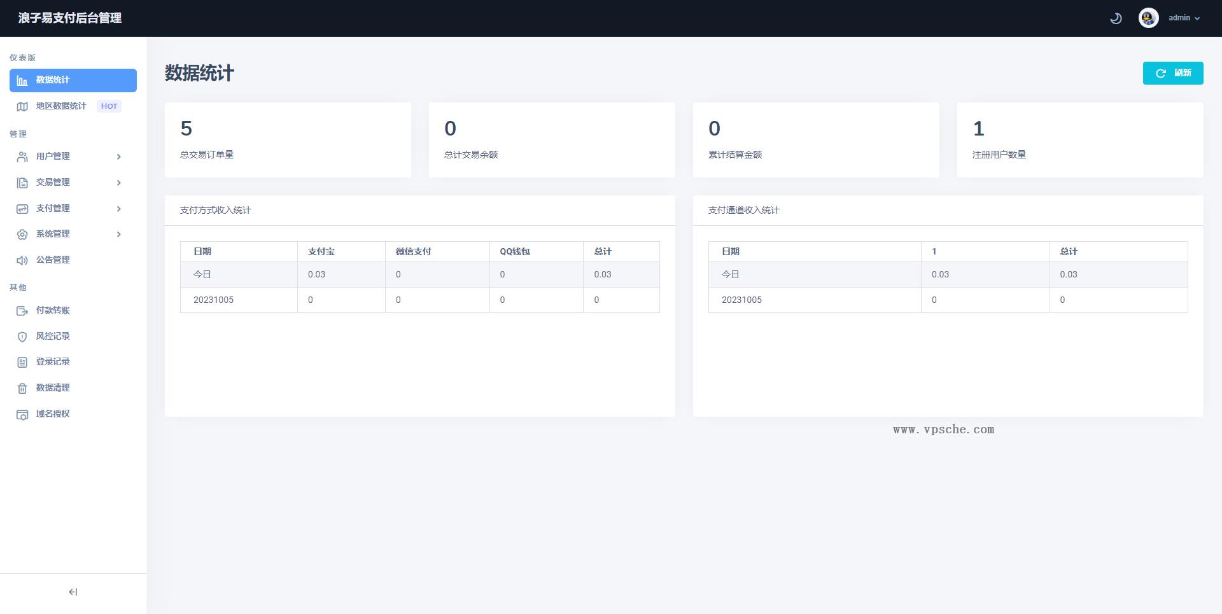Expand the 支付管理 submenu arrow
Viewport: 1222px width, 614px height.
[x=118, y=209]
